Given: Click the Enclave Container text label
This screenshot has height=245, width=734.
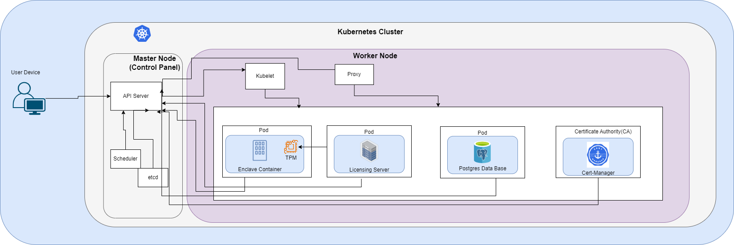Looking at the screenshot, I should 260,169.
